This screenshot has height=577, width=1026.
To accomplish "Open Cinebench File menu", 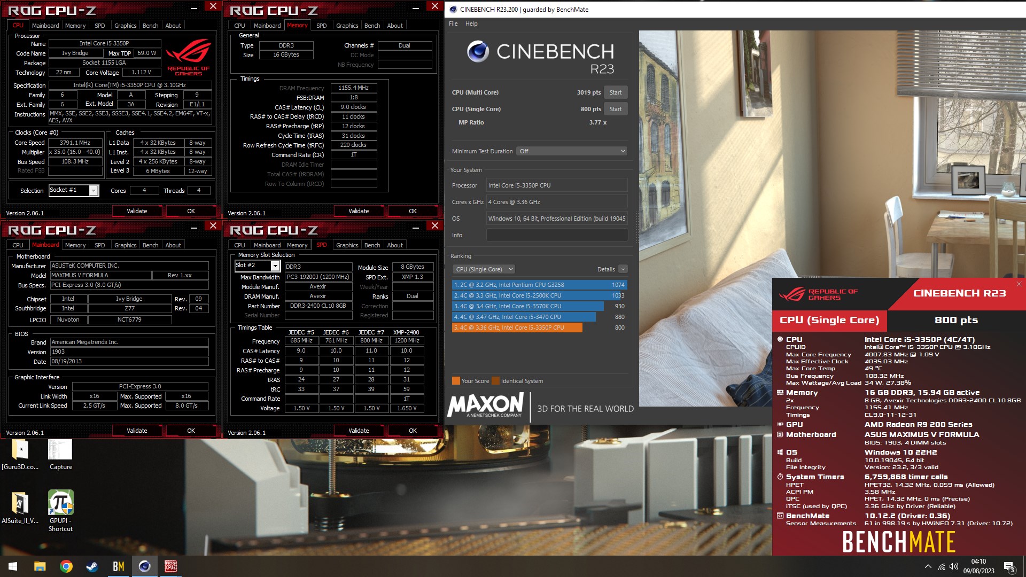I will pos(453,24).
